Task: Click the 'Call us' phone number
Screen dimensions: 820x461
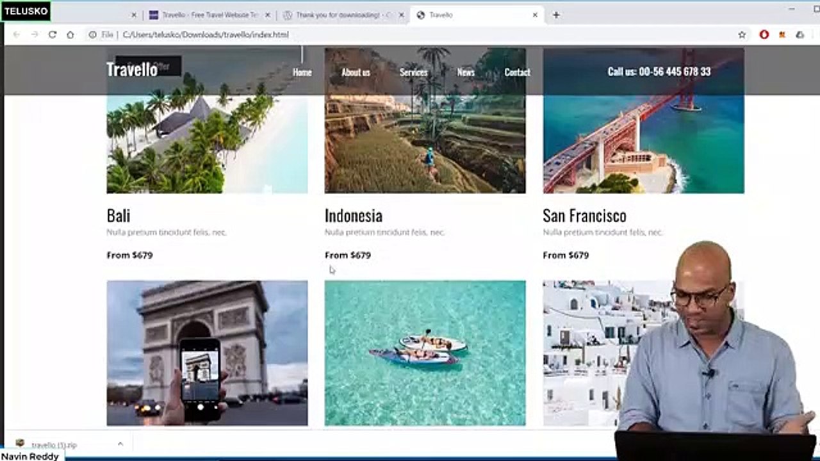Action: pyautogui.click(x=659, y=72)
